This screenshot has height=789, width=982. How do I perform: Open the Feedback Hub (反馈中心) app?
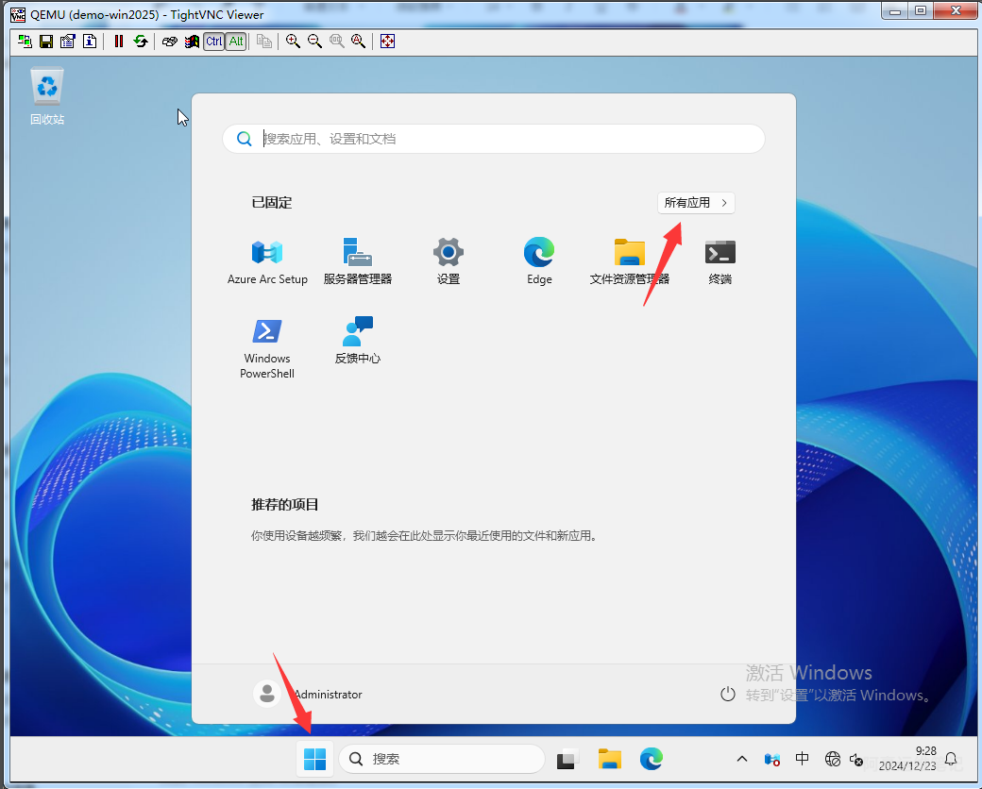click(x=357, y=332)
